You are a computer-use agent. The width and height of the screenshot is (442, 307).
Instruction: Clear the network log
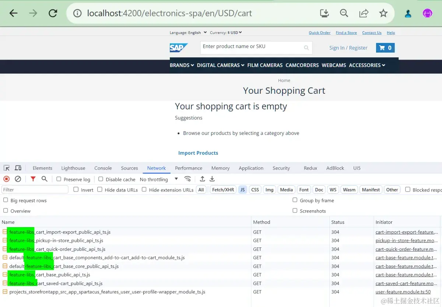coord(18,179)
